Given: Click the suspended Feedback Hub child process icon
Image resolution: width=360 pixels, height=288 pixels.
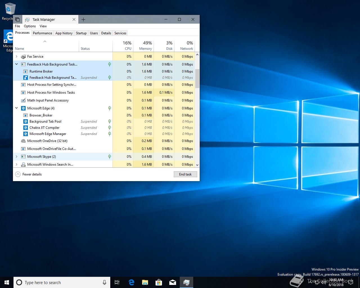Looking at the screenshot, I should click(x=26, y=78).
